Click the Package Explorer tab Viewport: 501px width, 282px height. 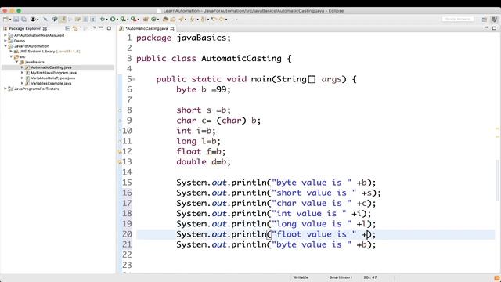24,28
